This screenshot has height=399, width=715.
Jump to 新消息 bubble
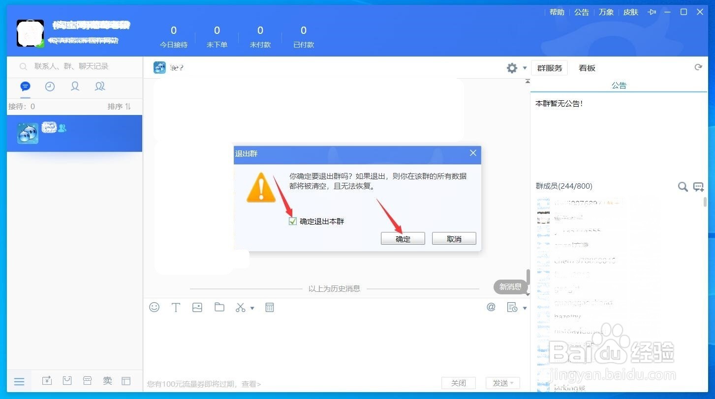510,286
